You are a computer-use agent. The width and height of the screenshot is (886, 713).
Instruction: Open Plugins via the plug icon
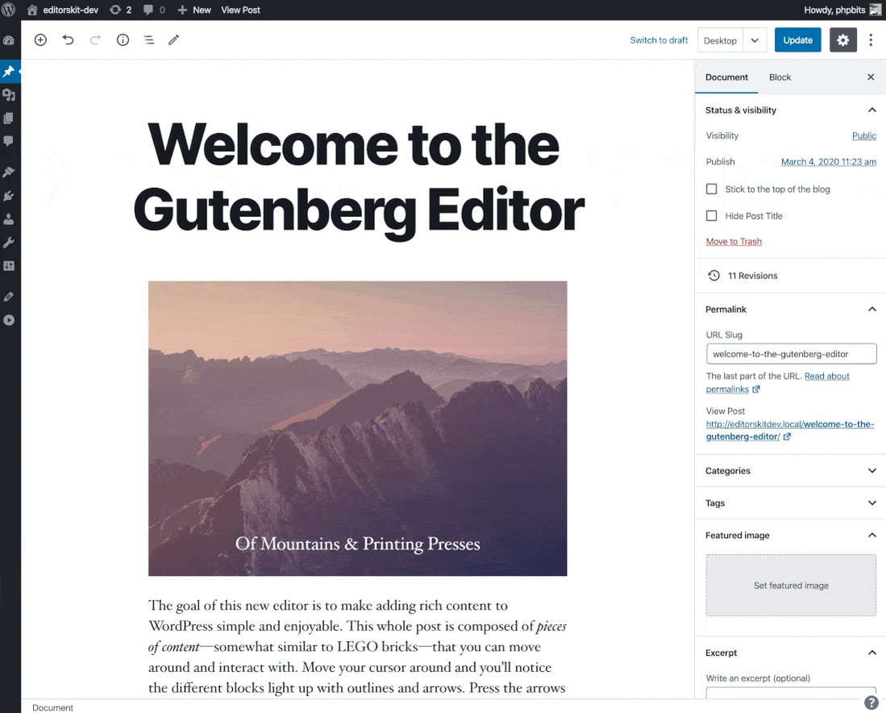[x=9, y=196]
